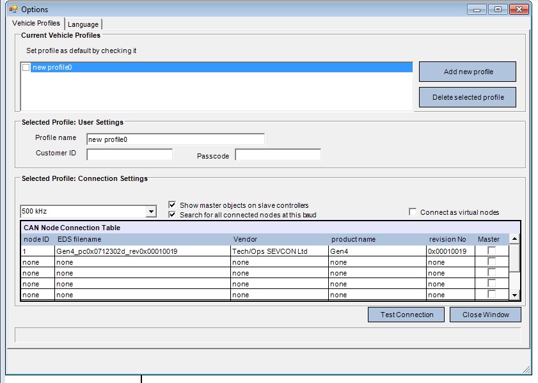Click into the Profile name field
Viewport: 538px width, 383px height.
(x=175, y=139)
